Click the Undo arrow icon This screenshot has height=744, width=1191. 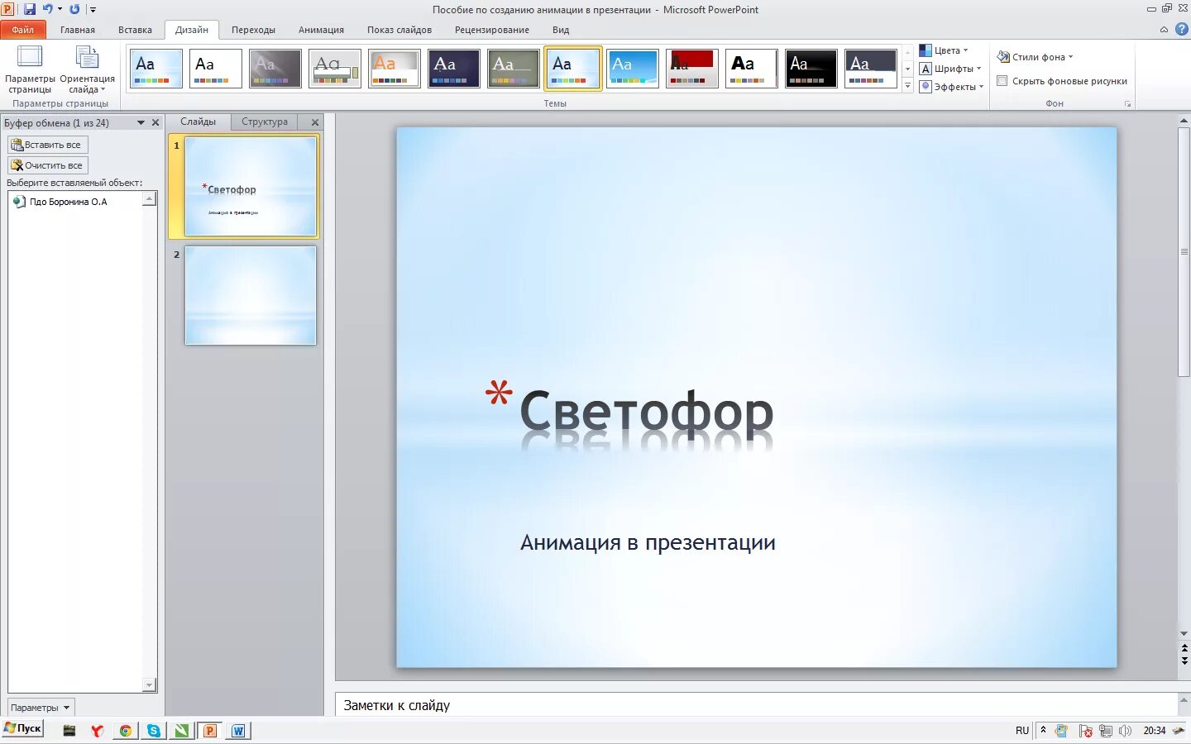[x=48, y=9]
